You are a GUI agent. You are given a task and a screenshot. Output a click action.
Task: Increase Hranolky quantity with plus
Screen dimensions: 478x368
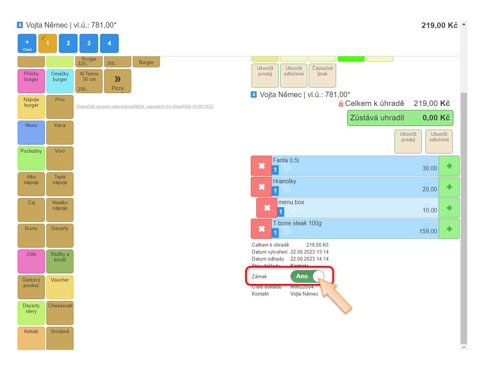(x=449, y=187)
